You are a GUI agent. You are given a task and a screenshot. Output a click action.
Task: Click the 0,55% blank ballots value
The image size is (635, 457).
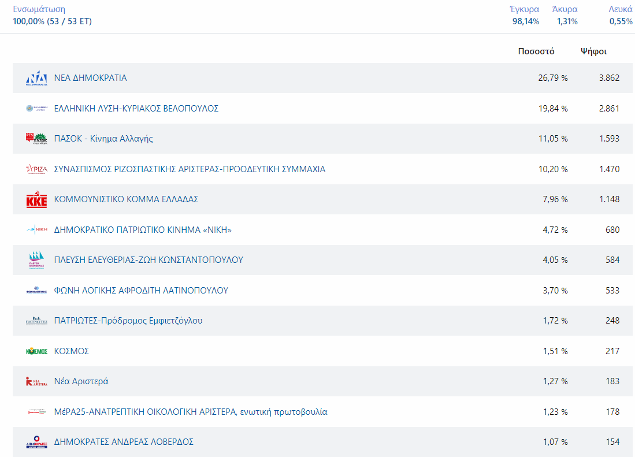621,21
